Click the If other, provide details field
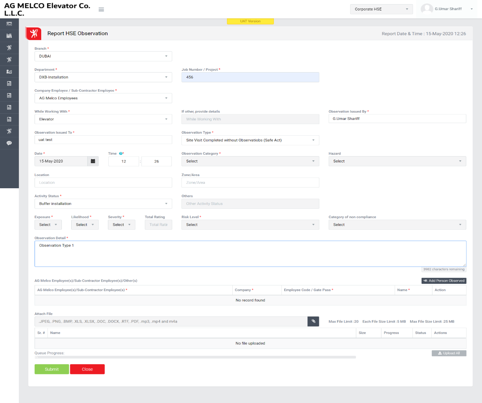 pyautogui.click(x=250, y=119)
